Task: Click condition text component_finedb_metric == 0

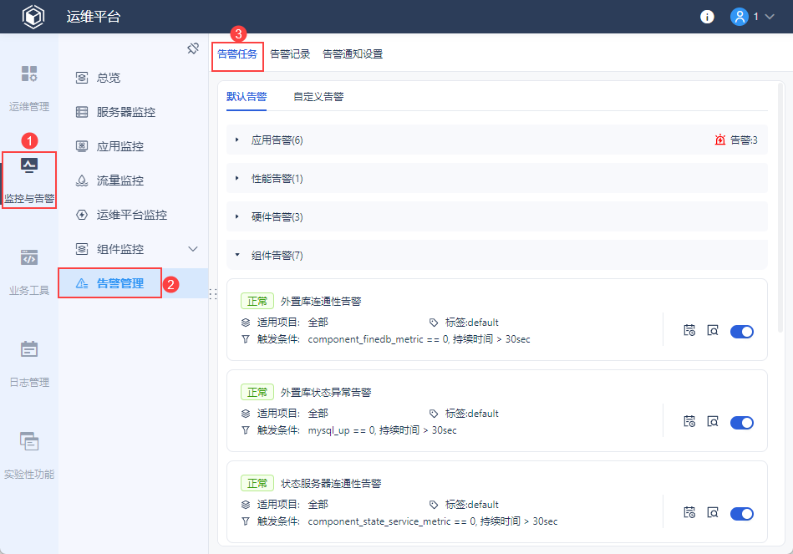Action: click(x=378, y=339)
